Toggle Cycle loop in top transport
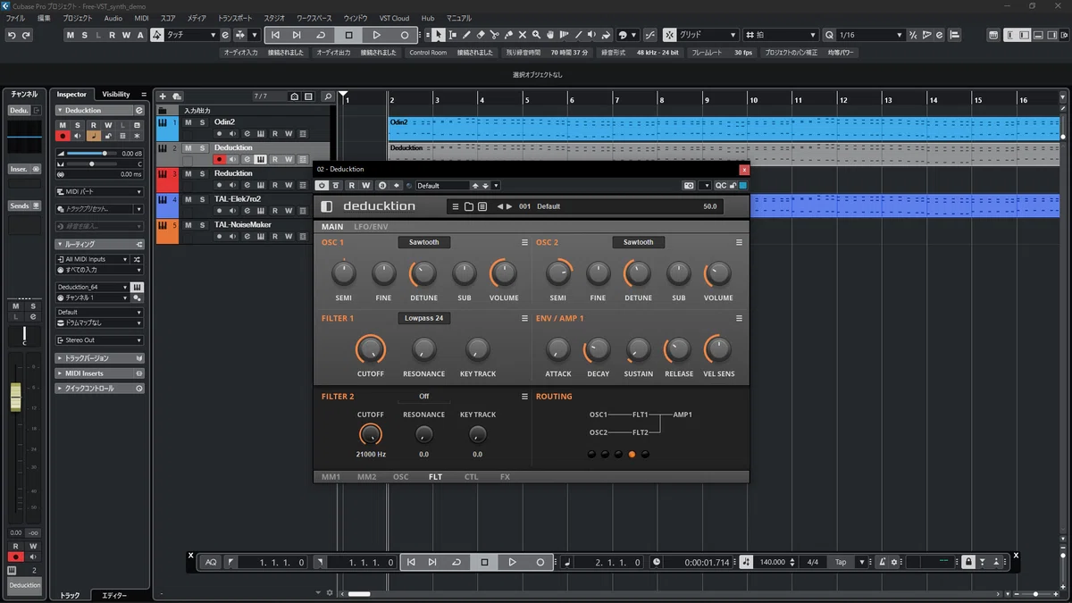Viewport: 1072px width, 603px height. [x=321, y=35]
